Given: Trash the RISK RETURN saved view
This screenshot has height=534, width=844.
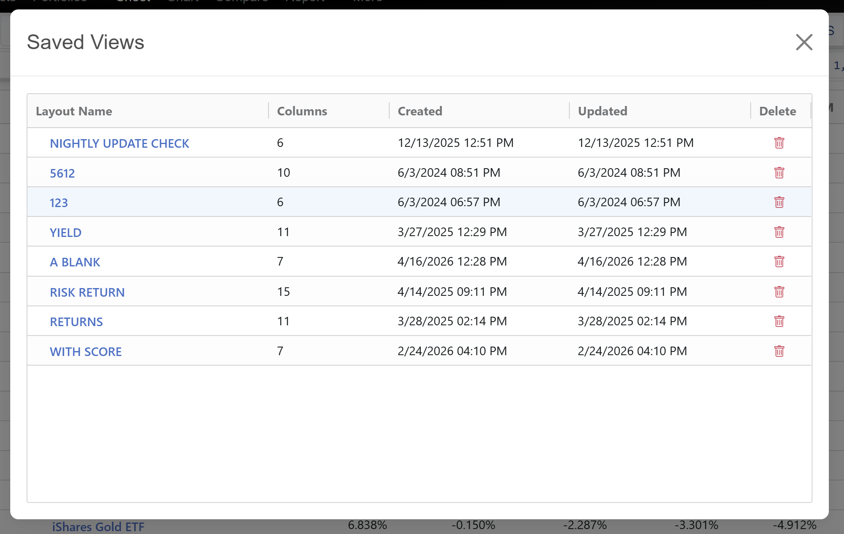Looking at the screenshot, I should (x=779, y=292).
